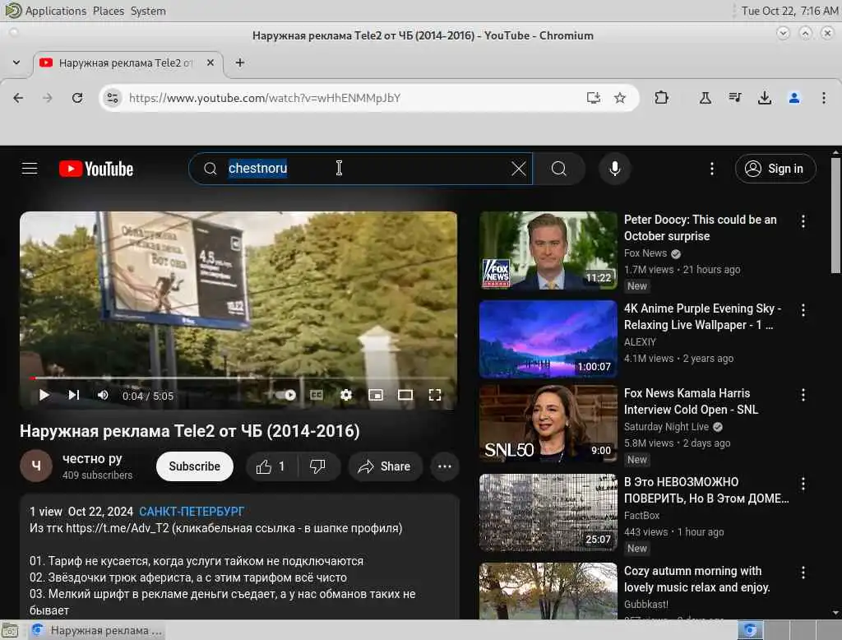Image resolution: width=842 pixels, height=640 pixels.
Task: Open Chromium profile icon
Action: (794, 98)
